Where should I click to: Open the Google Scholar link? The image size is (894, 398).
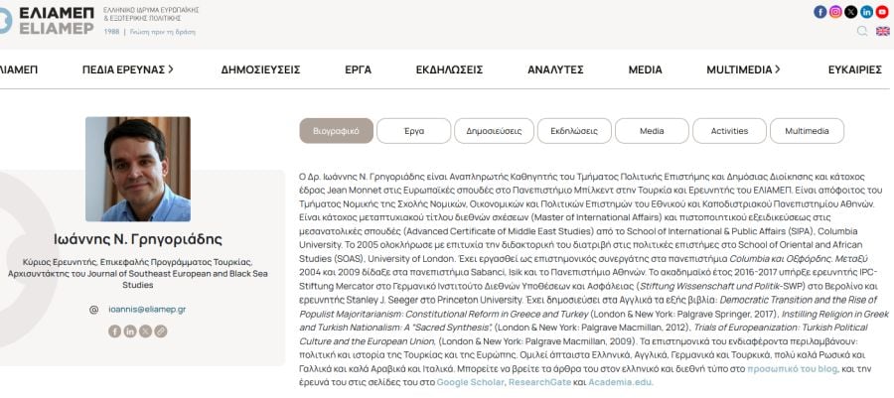coord(471,382)
